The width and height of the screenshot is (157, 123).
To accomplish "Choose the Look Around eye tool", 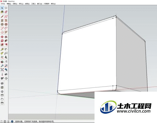I will [6, 74].
